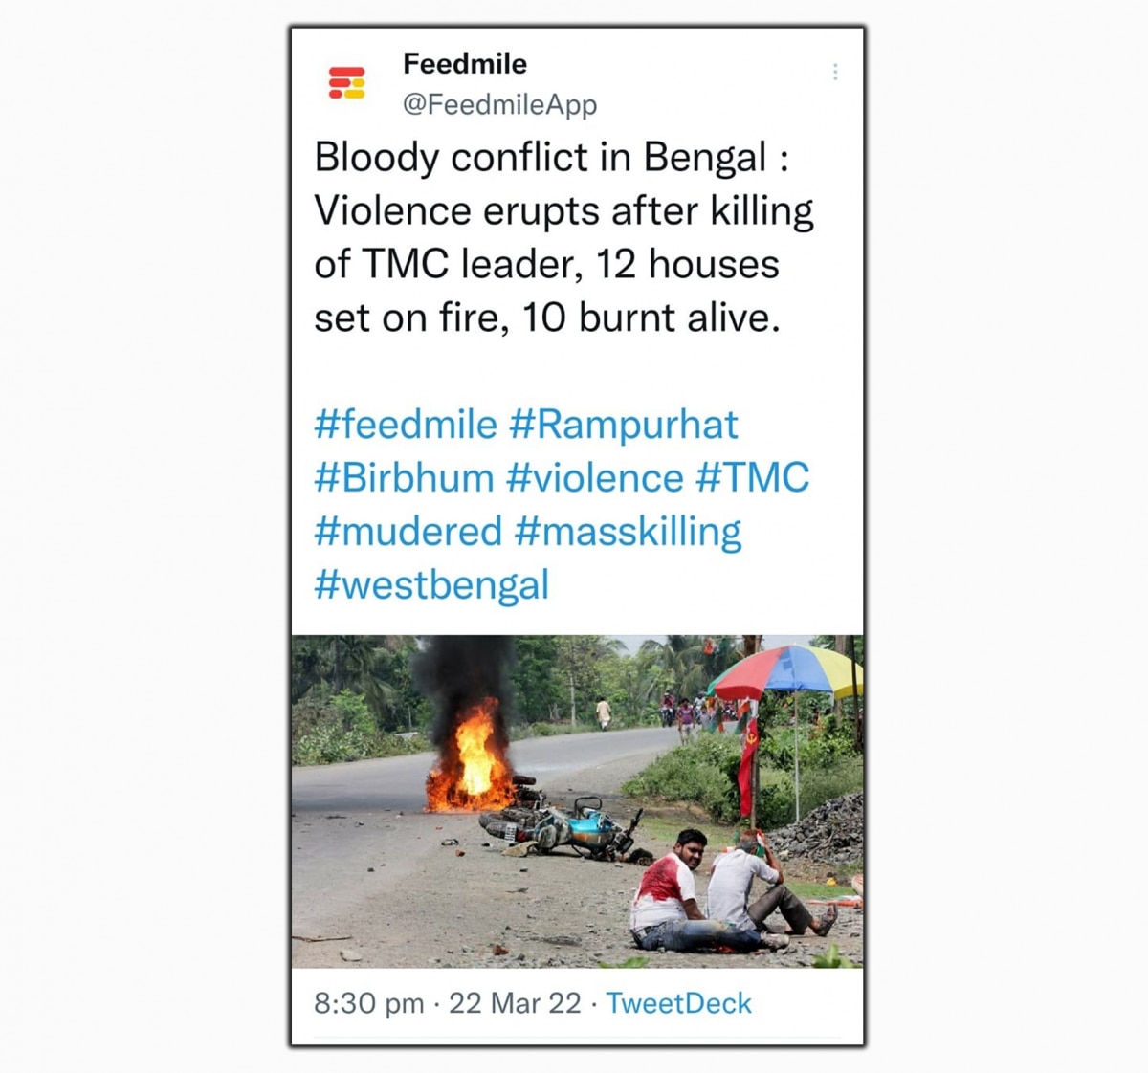Open the #feedmile hashtag
The height and width of the screenshot is (1073, 1148).
[x=406, y=425]
